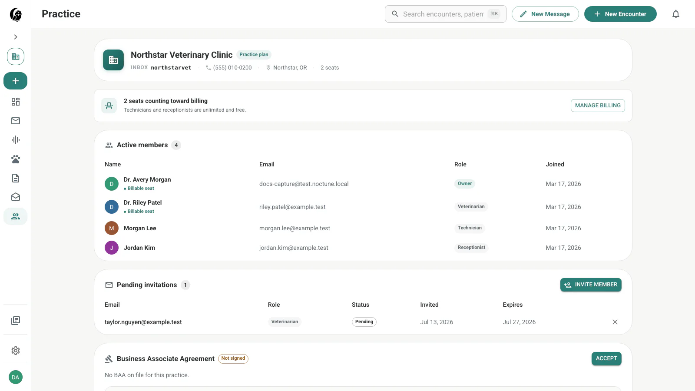Click the Expires column header
695x391 pixels.
(513, 305)
